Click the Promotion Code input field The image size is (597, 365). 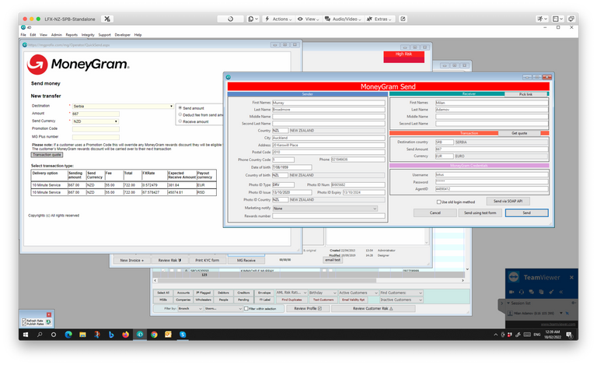(96, 128)
